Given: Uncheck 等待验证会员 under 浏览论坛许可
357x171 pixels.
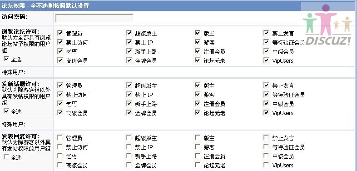Looking at the screenshot, I should pos(266,42).
